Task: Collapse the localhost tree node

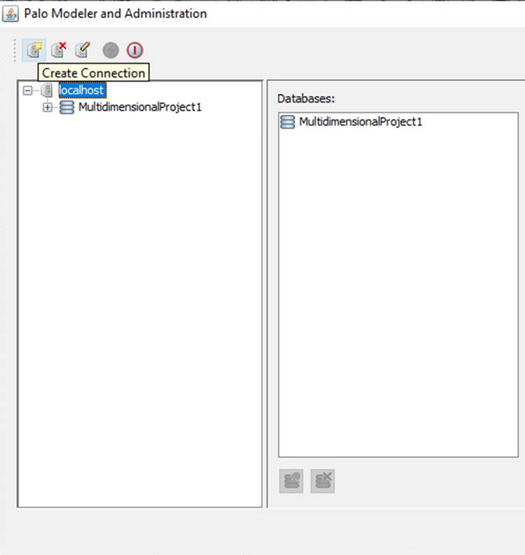Action: (x=27, y=90)
